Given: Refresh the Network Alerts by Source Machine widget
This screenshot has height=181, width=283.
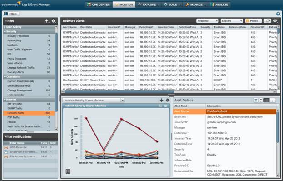Looking at the screenshot, I should [x=166, y=106].
